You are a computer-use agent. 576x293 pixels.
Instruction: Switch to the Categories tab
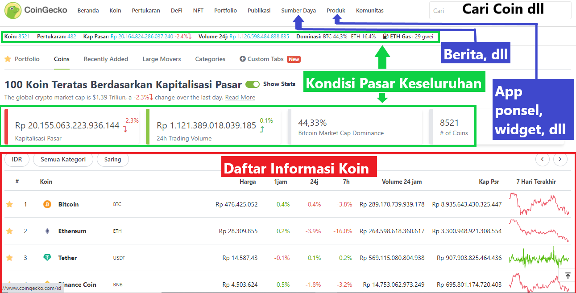pyautogui.click(x=210, y=59)
